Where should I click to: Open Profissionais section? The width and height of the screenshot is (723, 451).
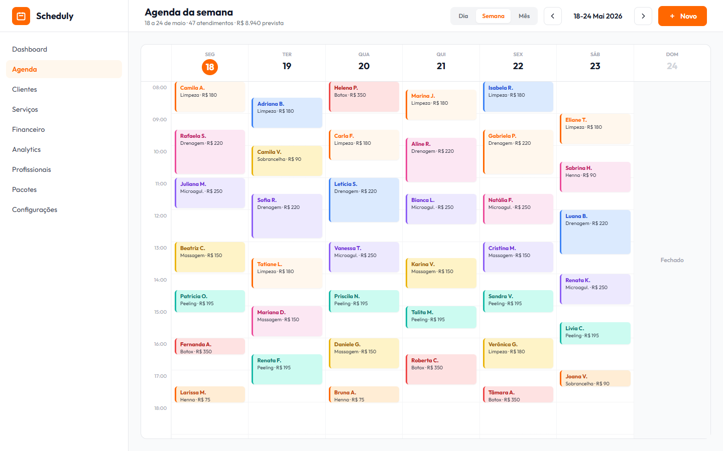[x=64, y=169]
